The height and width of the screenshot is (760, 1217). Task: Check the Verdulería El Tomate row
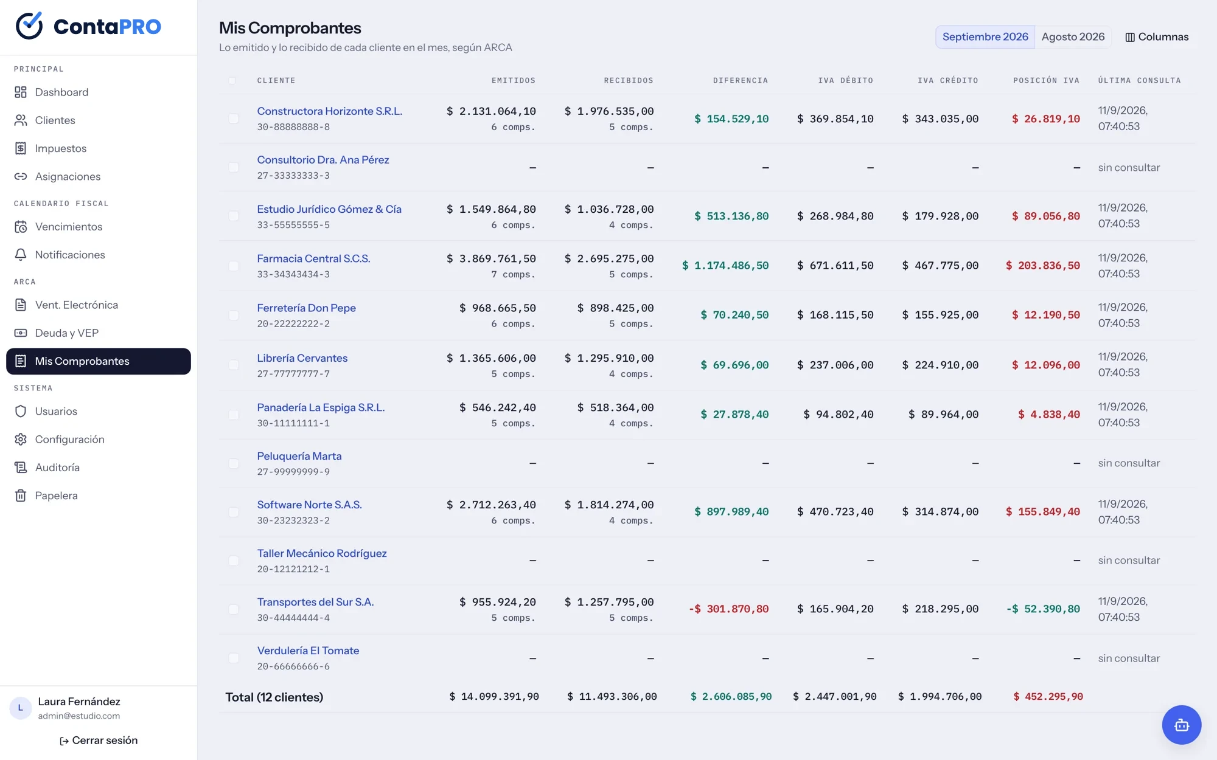(x=234, y=658)
